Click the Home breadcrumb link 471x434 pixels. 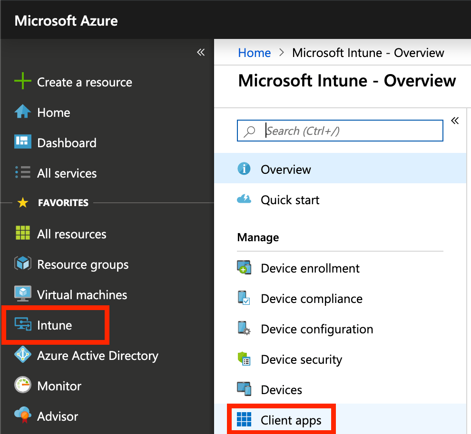255,53
